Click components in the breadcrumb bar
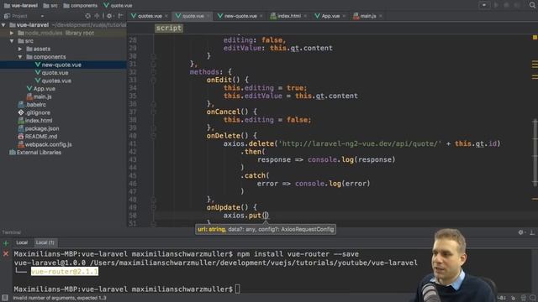The image size is (538, 302). point(81,5)
